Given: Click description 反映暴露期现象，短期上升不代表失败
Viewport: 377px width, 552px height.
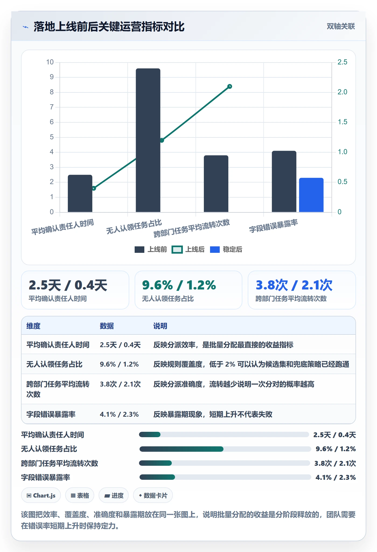Looking at the screenshot, I should [x=213, y=414].
